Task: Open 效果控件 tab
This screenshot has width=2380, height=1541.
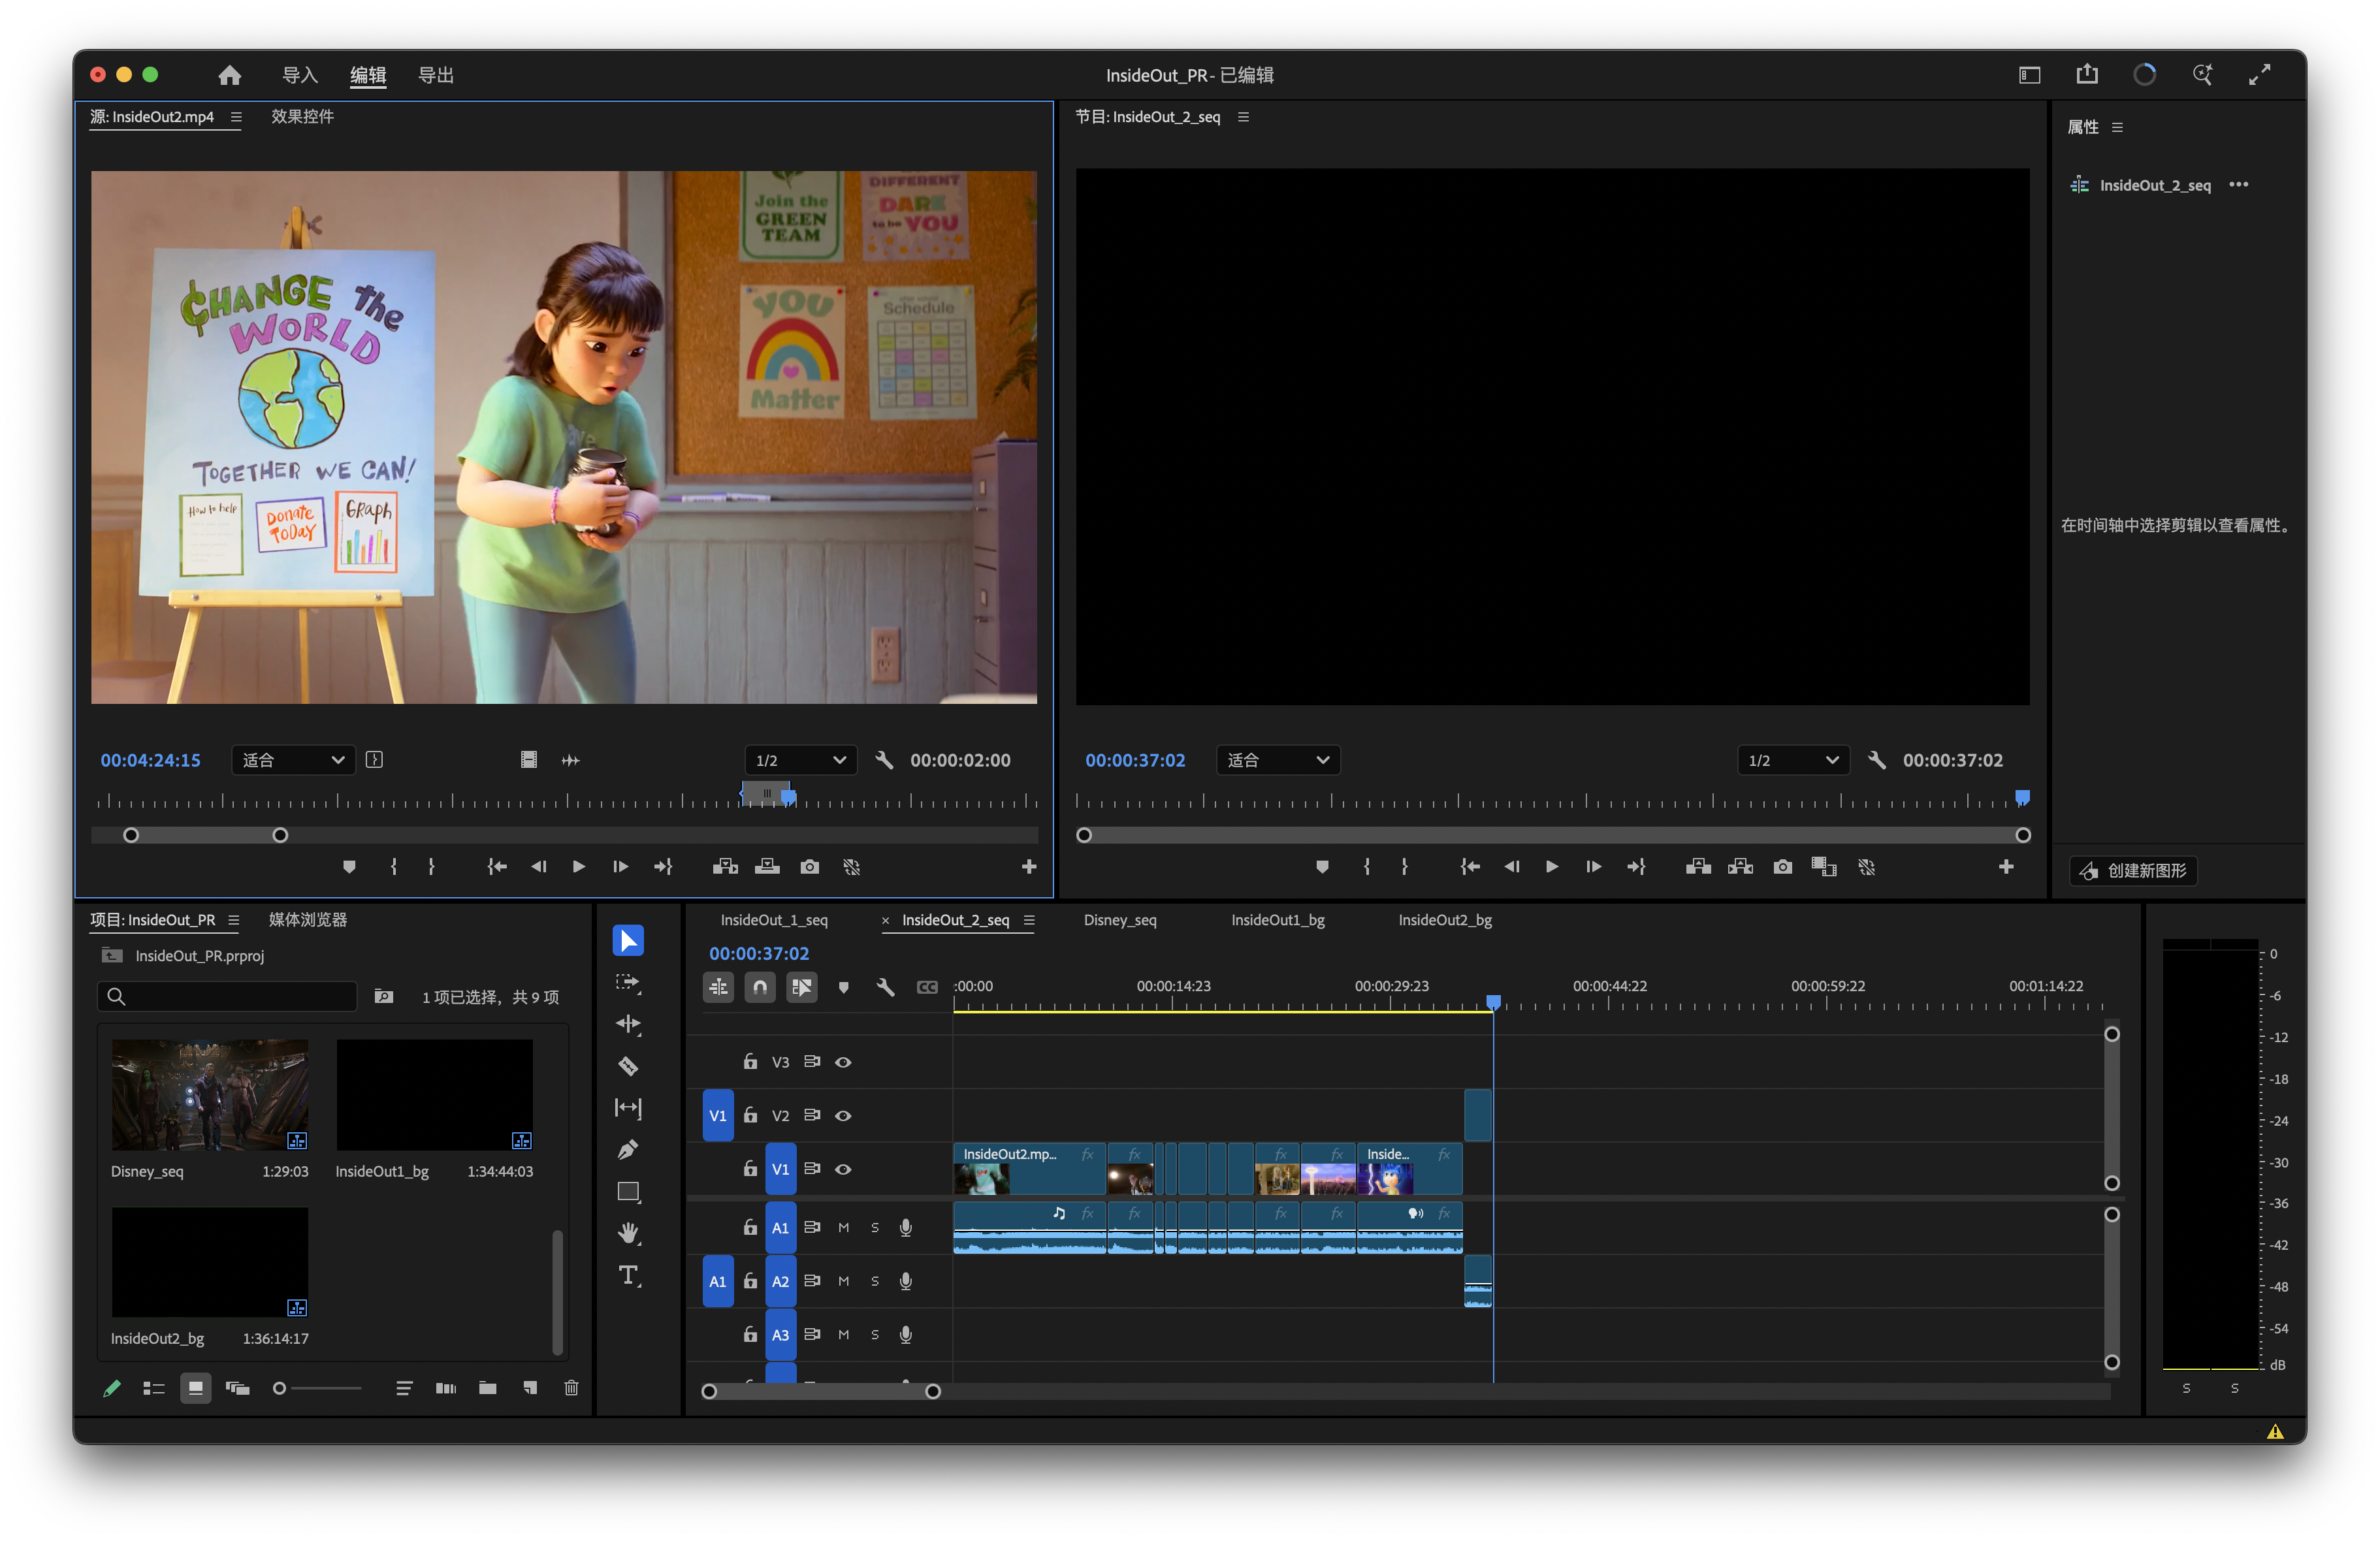Action: pyautogui.click(x=302, y=116)
